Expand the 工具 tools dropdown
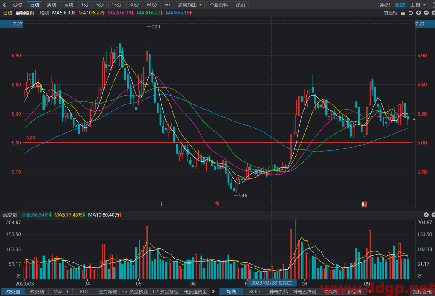Screen dimensions: 435x296 418,5
